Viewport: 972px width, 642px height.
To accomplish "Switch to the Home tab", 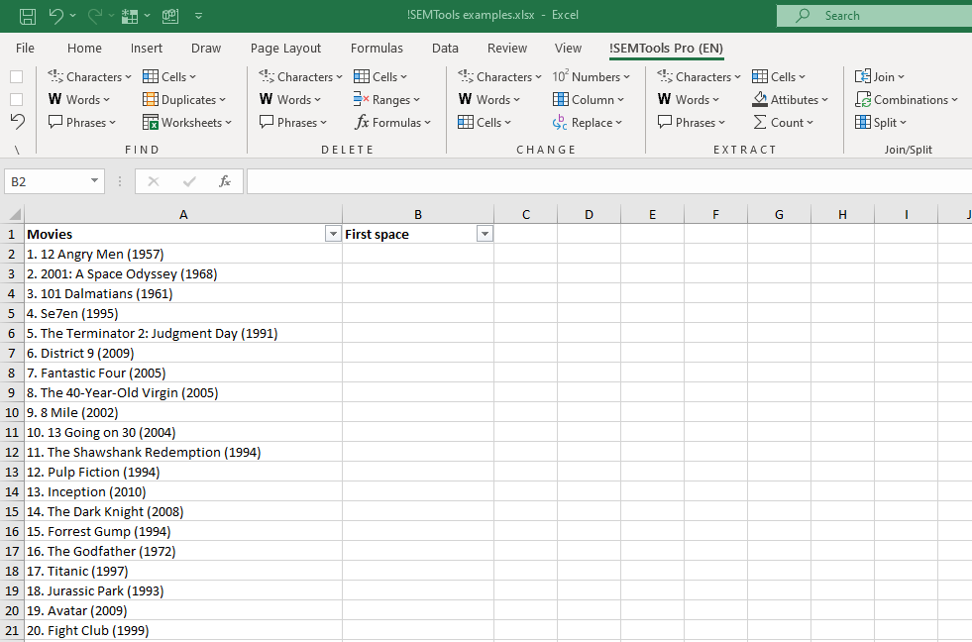I will (x=84, y=49).
